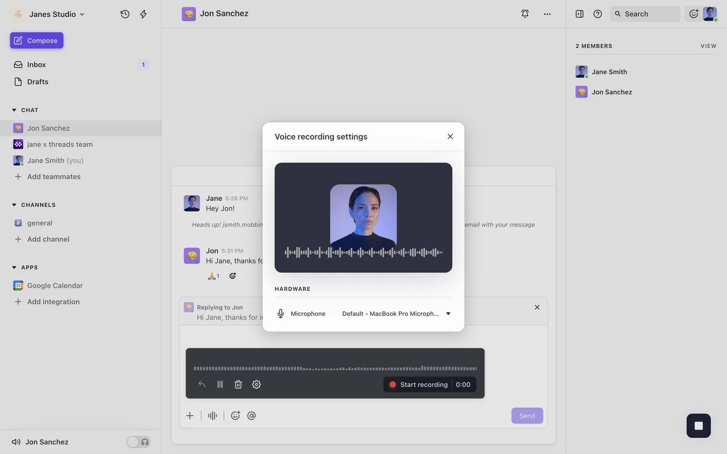Screen dimensions: 727x454
Task: Pause the voice recording
Action: (x=220, y=384)
